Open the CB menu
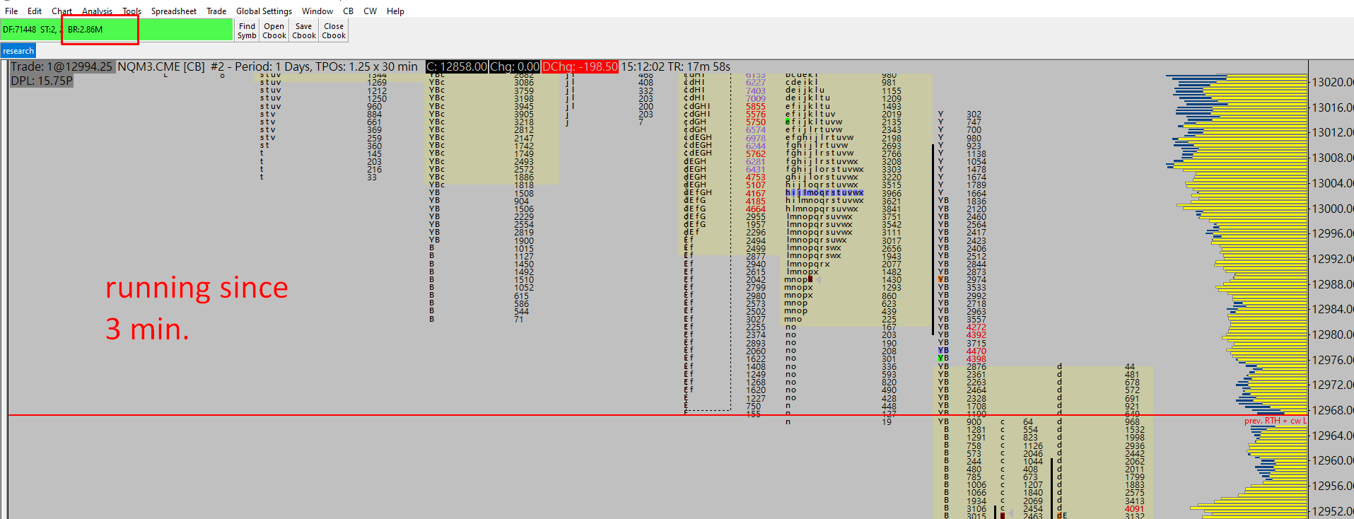 349,11
